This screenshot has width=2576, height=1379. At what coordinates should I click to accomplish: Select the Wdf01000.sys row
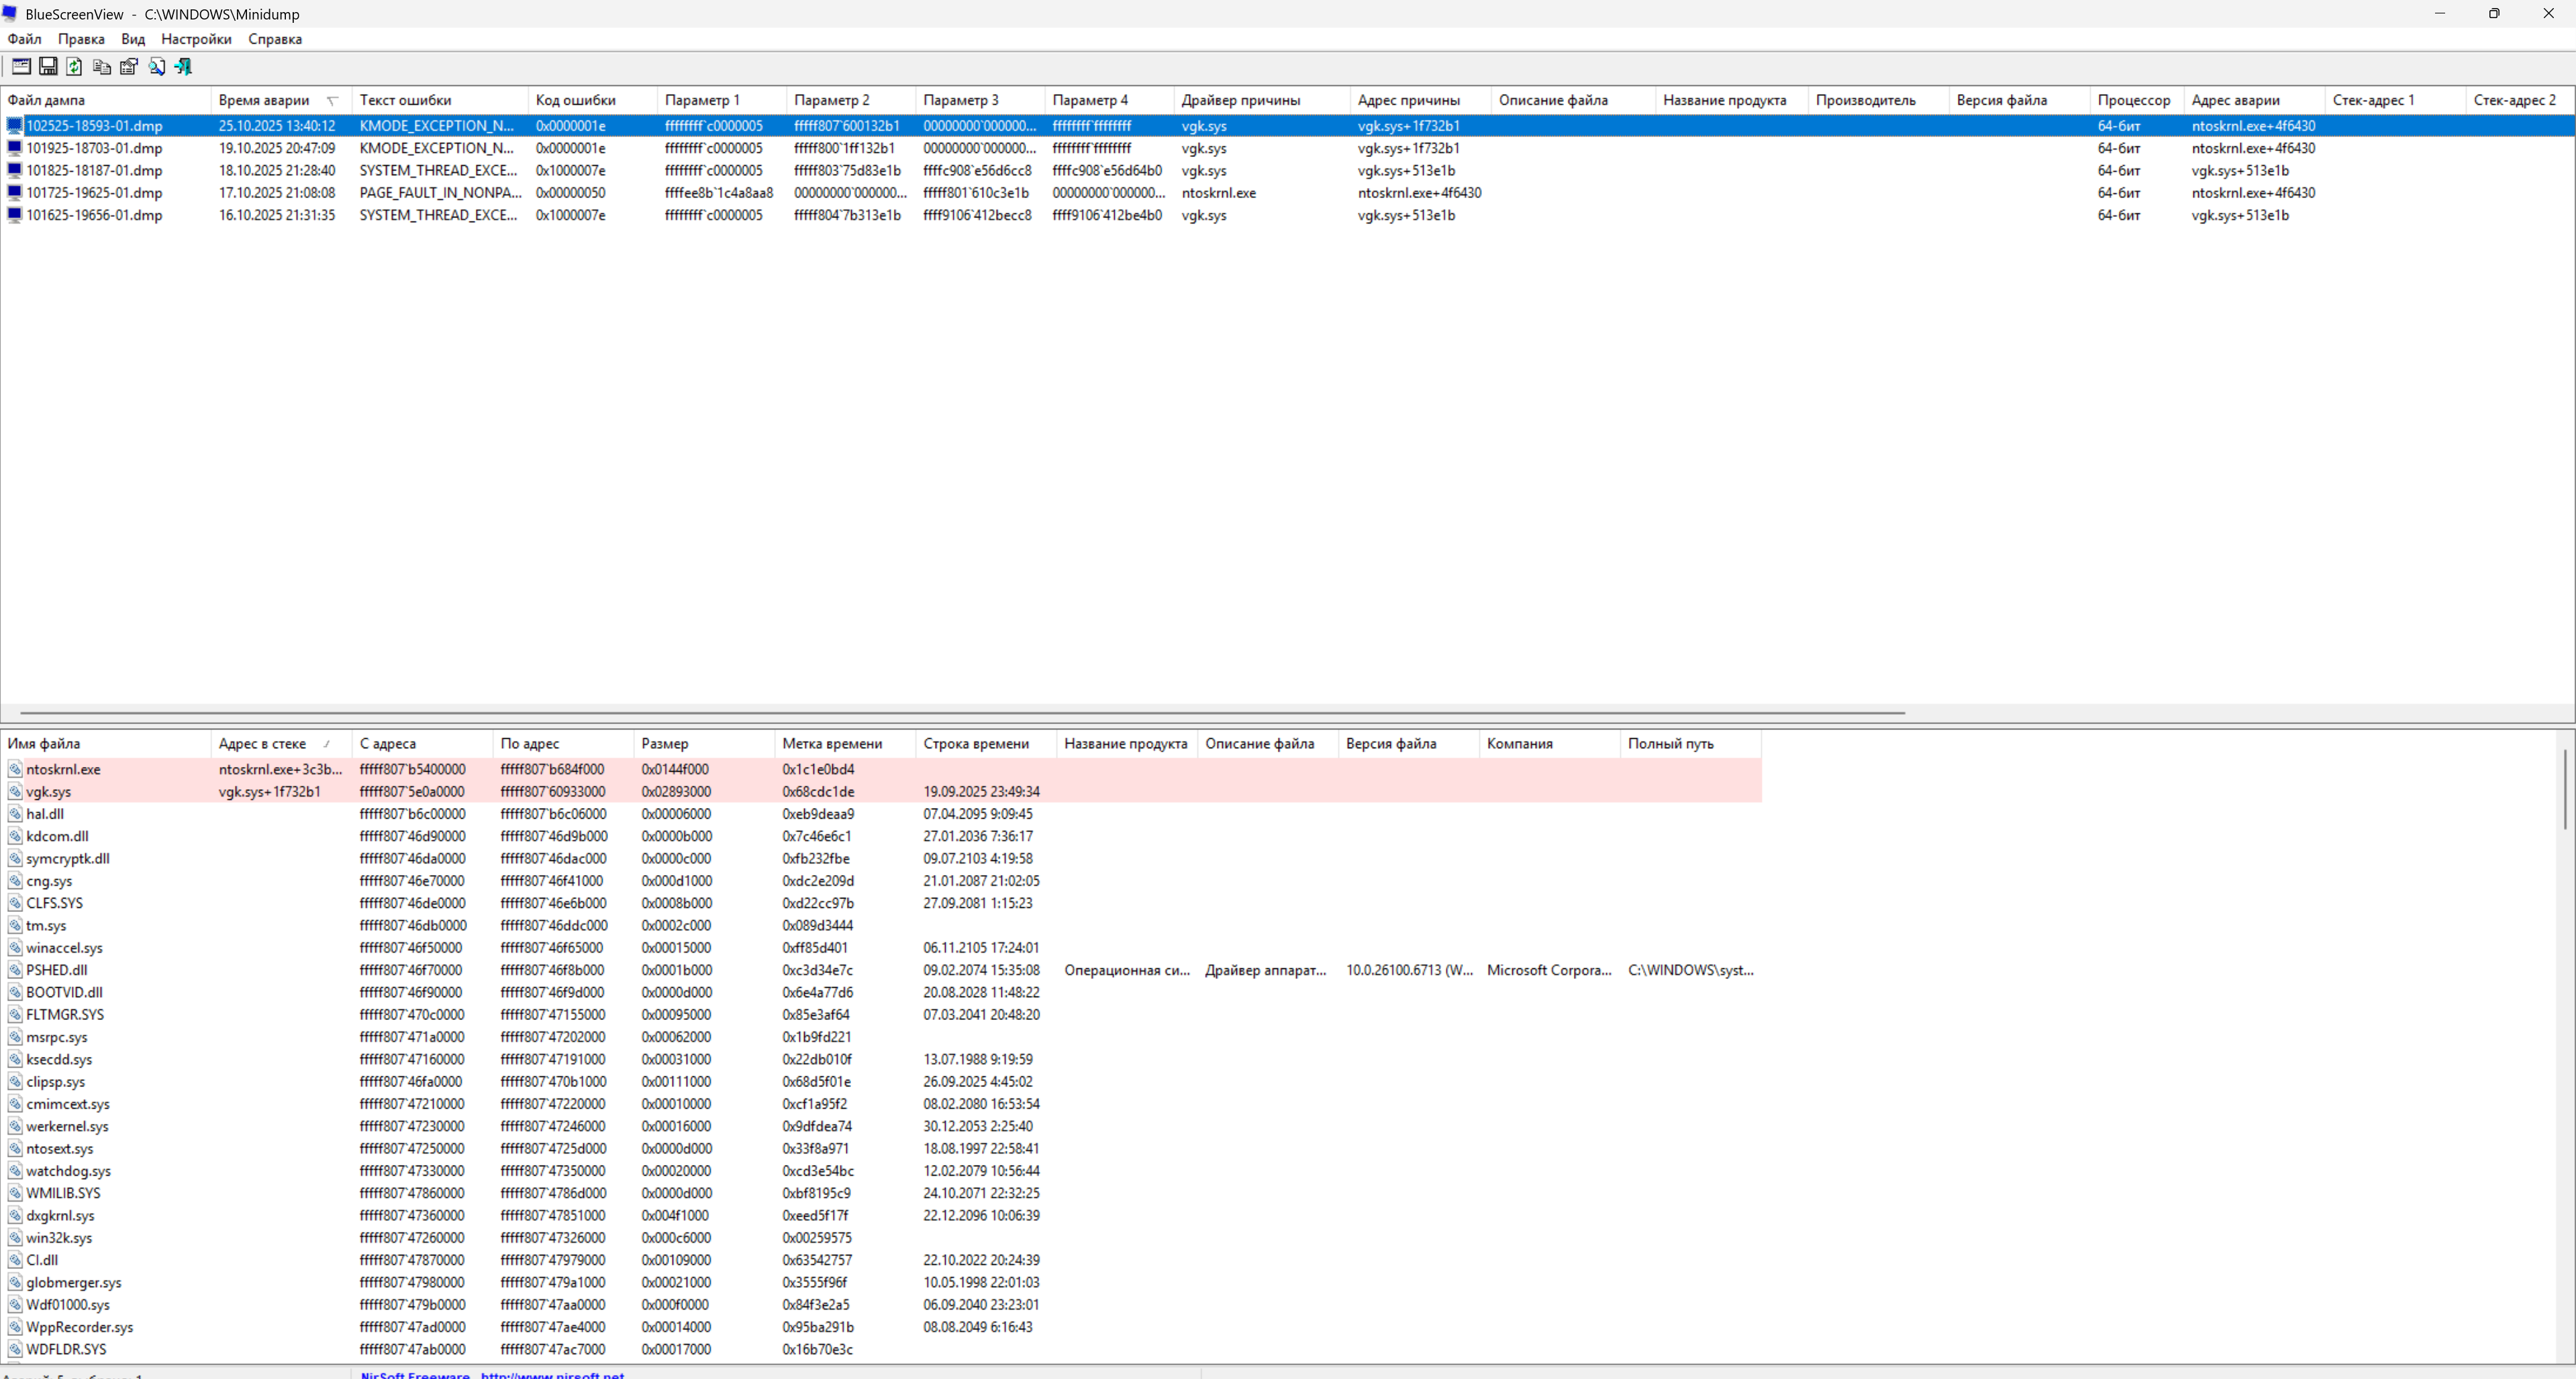881,1305
